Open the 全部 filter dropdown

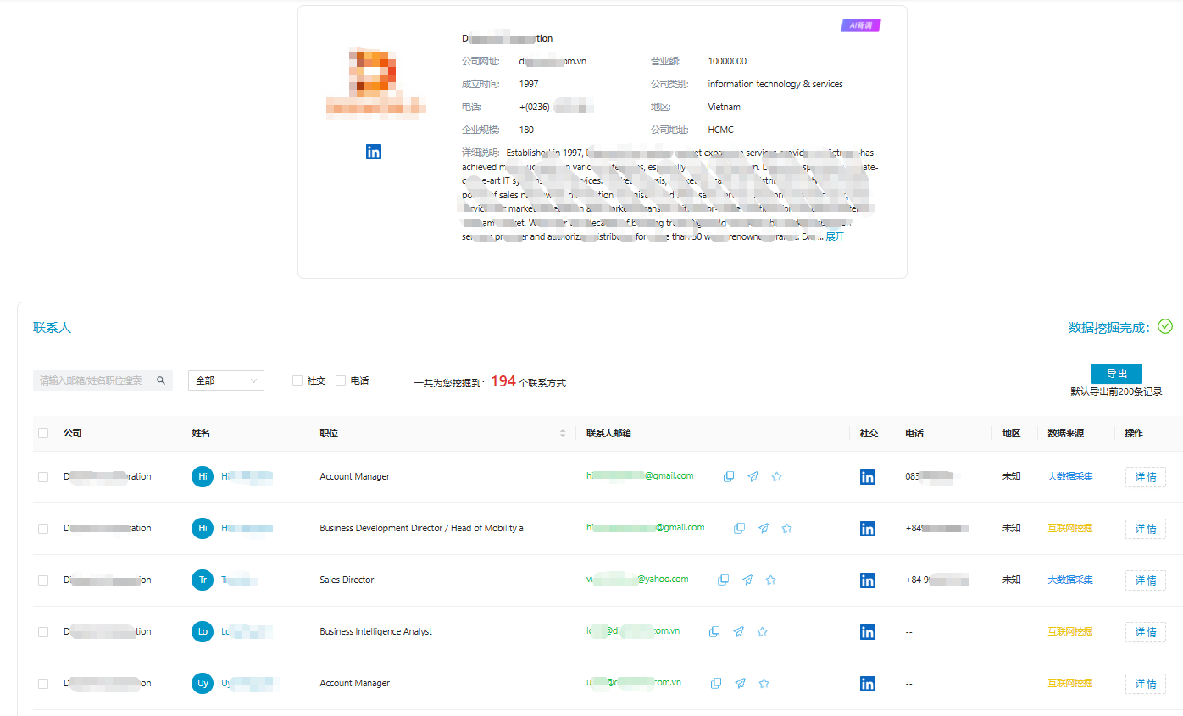pos(225,381)
